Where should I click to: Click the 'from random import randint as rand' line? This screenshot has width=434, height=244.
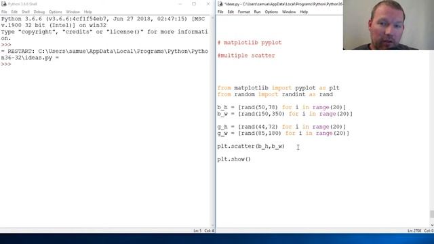275,94
